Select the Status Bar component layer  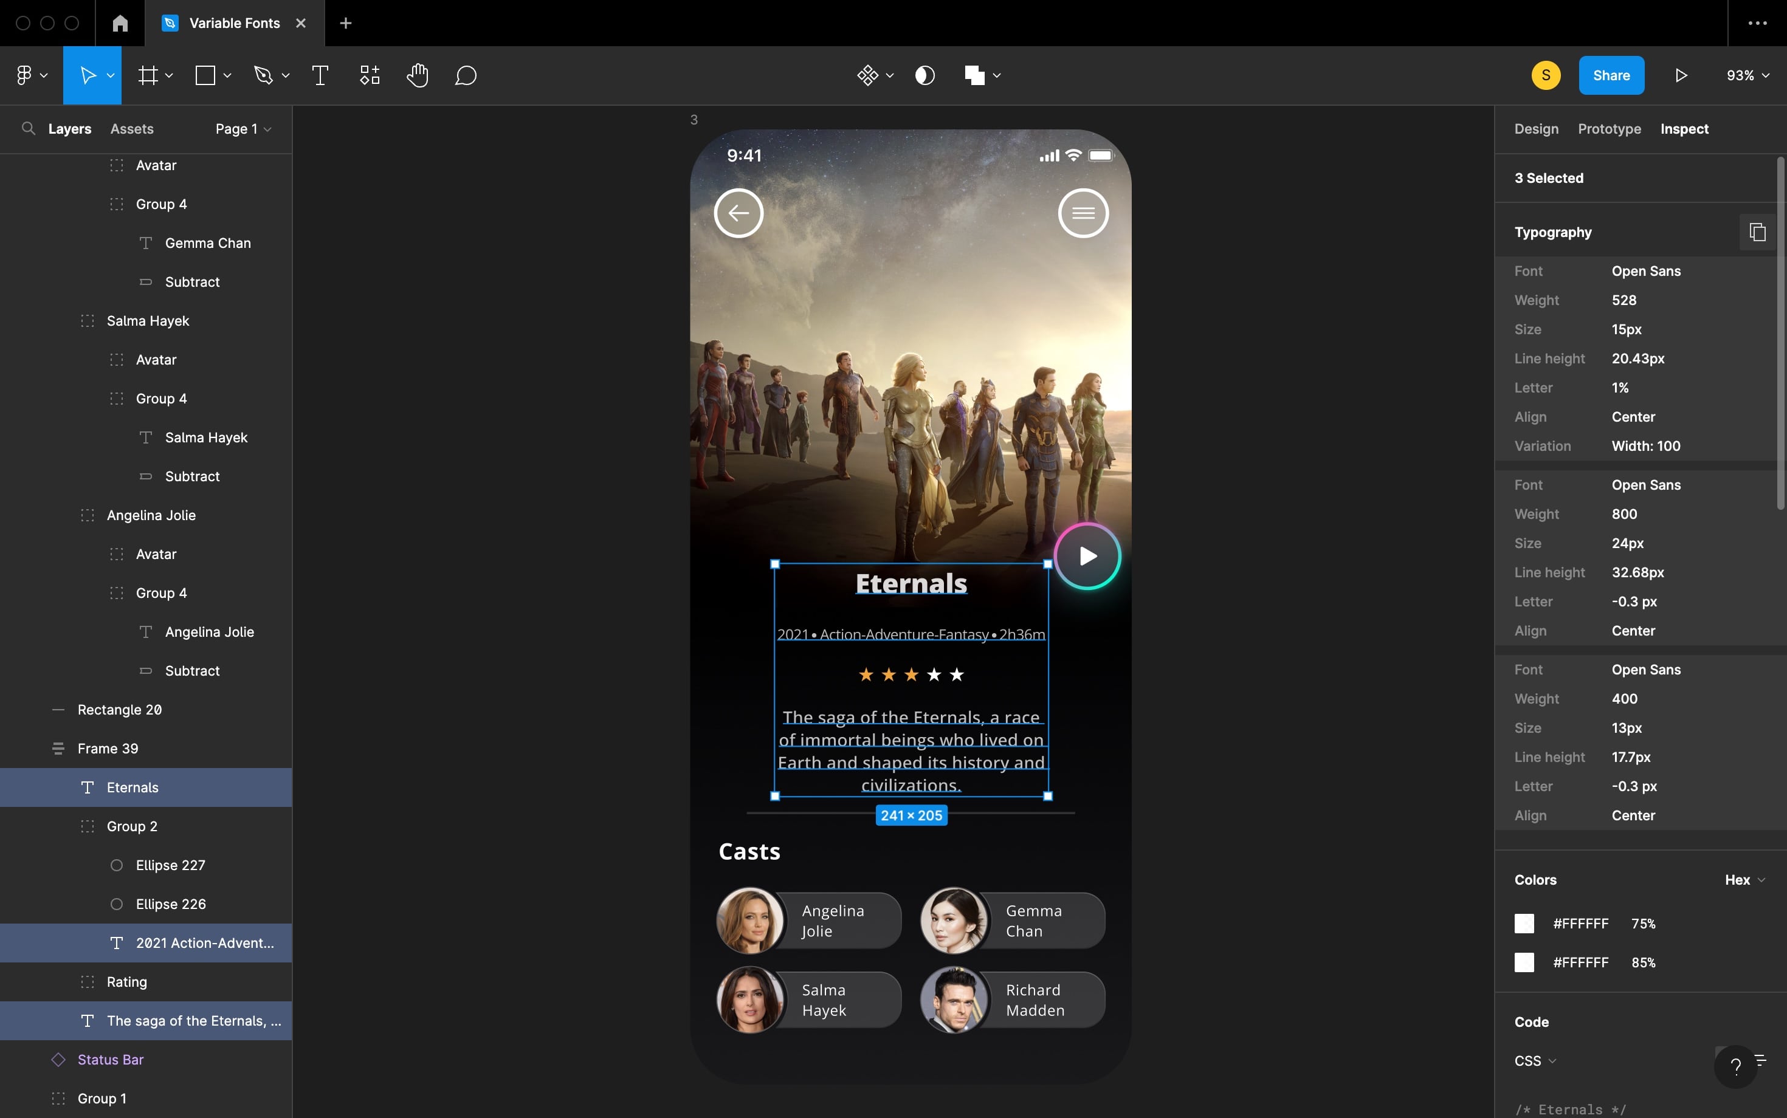point(146,1060)
